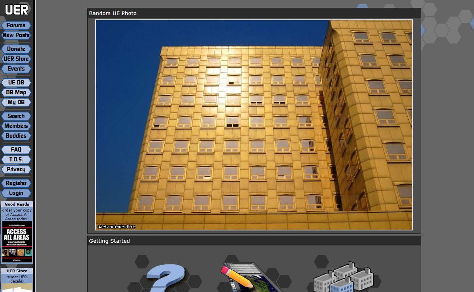Open the Privacy policy
Image resolution: width=474 pixels, height=292 pixels.
[16, 169]
